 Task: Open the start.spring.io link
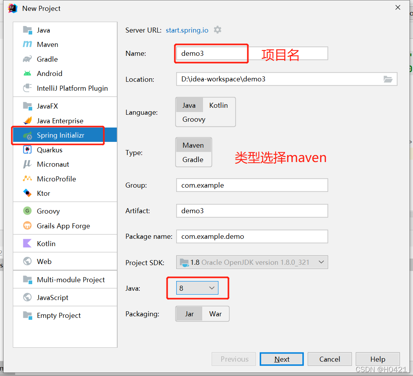[187, 30]
